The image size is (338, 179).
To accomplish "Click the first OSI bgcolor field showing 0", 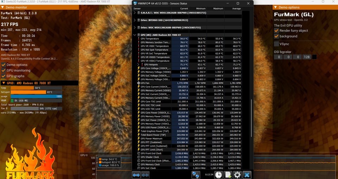I will coord(279,57).
